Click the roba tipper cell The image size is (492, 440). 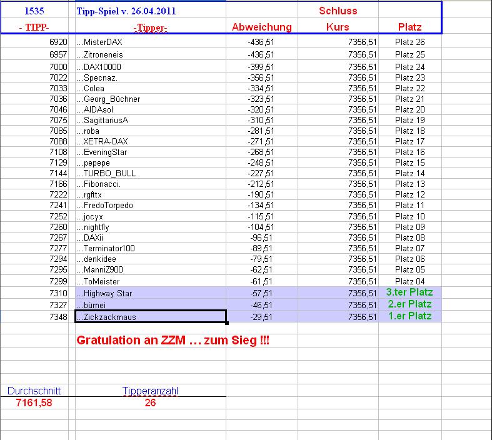point(150,131)
